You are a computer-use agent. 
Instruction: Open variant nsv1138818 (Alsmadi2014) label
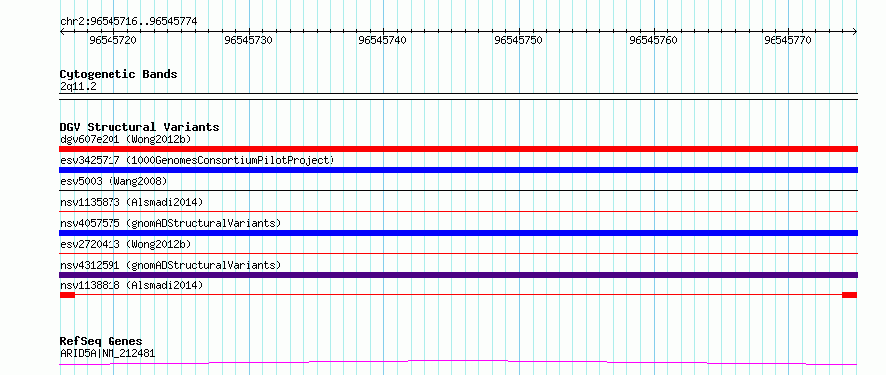coord(131,285)
